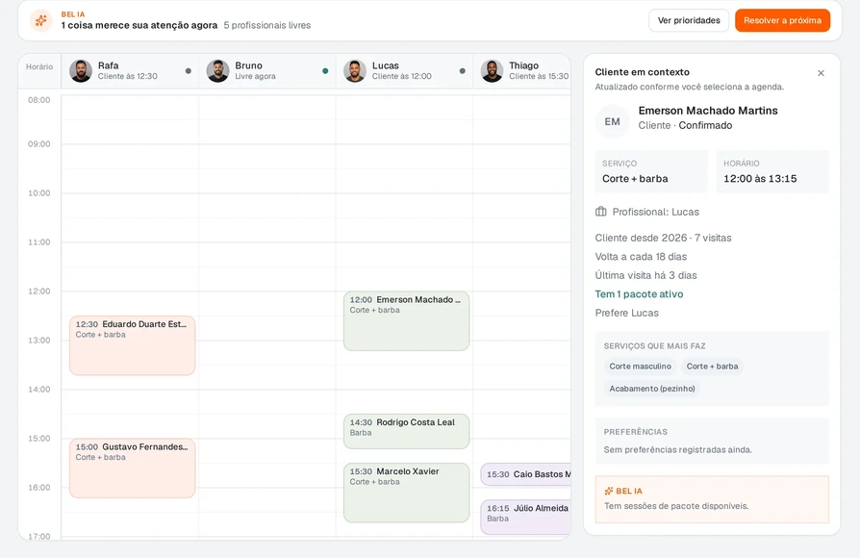
Task: Click Emerson Machado Martins client name
Action: pyautogui.click(x=707, y=111)
